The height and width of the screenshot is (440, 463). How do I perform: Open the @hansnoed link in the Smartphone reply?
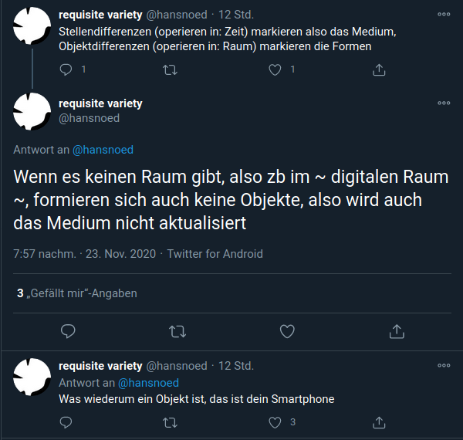click(x=148, y=383)
